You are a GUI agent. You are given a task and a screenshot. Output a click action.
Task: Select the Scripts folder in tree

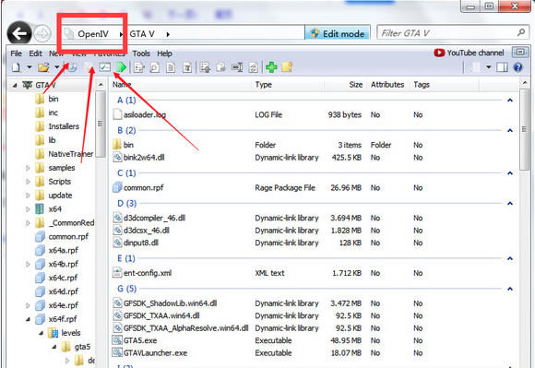point(60,182)
